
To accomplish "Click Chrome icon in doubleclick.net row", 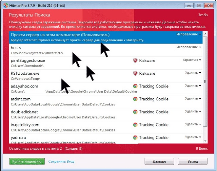I will pos(135,112).
